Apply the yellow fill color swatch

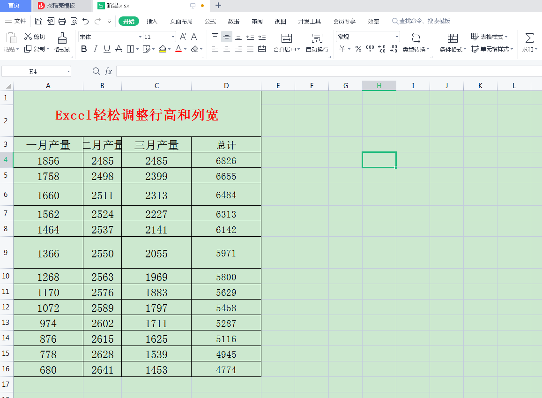coord(162,49)
